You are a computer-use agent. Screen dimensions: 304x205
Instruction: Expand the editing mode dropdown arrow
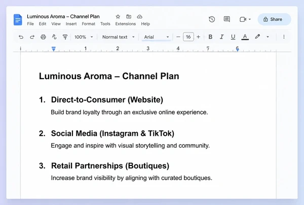(268, 37)
